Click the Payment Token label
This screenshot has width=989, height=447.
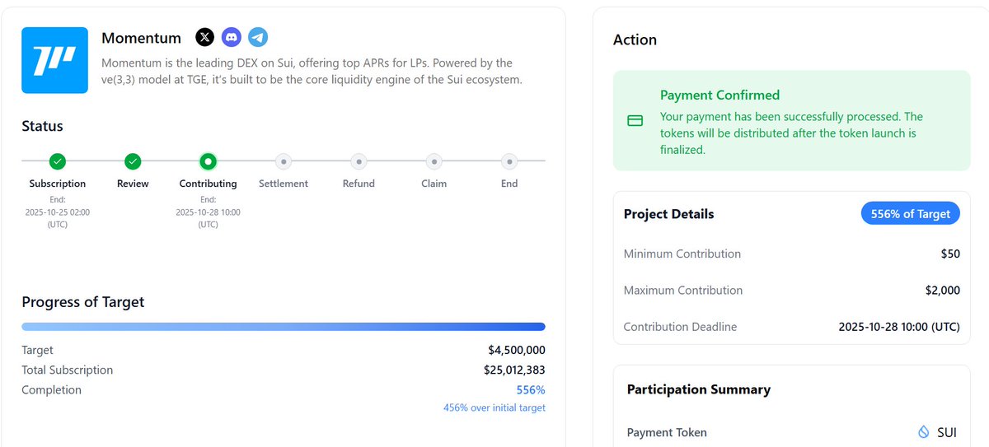(x=667, y=432)
